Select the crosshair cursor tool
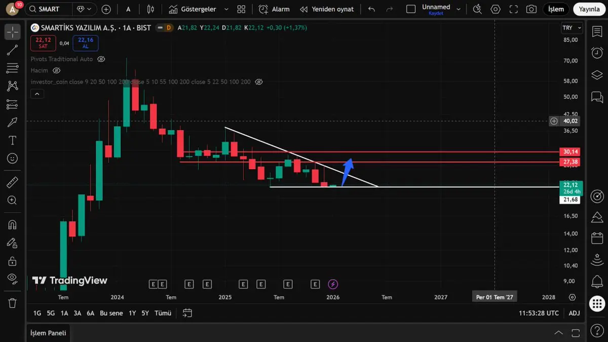This screenshot has height=342, width=608. (13, 31)
